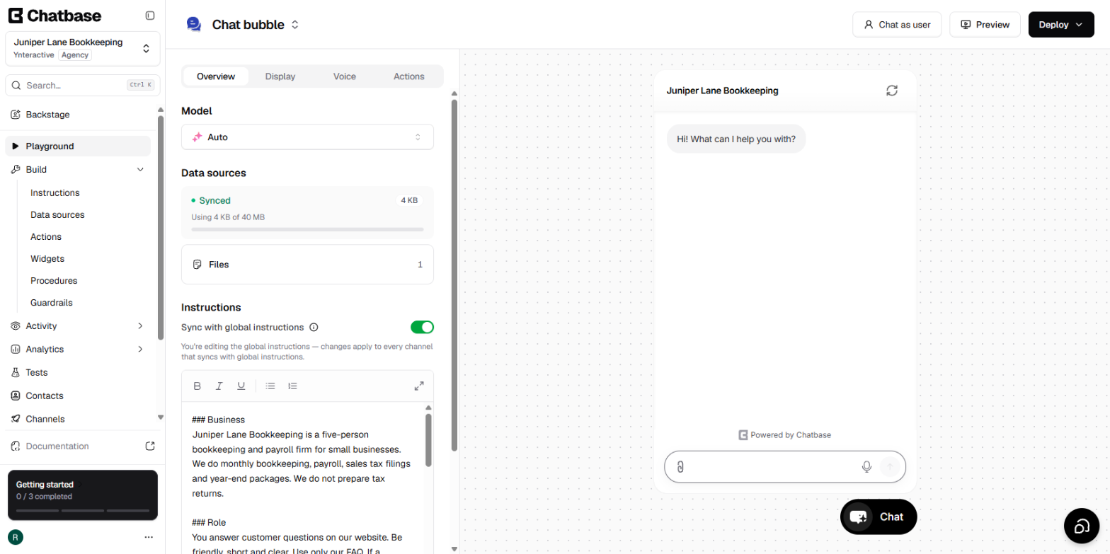Open Backstage in the sidebar
The width and height of the screenshot is (1110, 554).
point(78,115)
